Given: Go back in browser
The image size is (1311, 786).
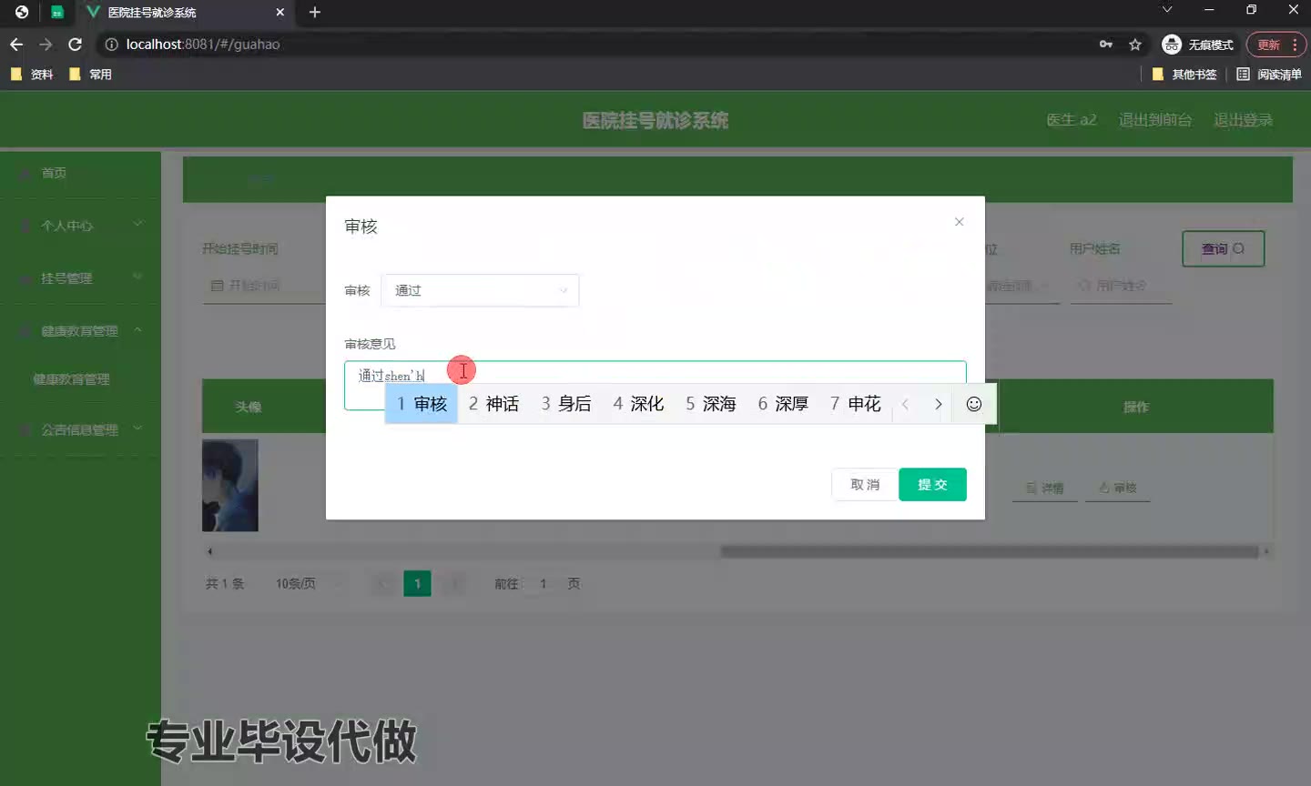Looking at the screenshot, I should pos(16,44).
